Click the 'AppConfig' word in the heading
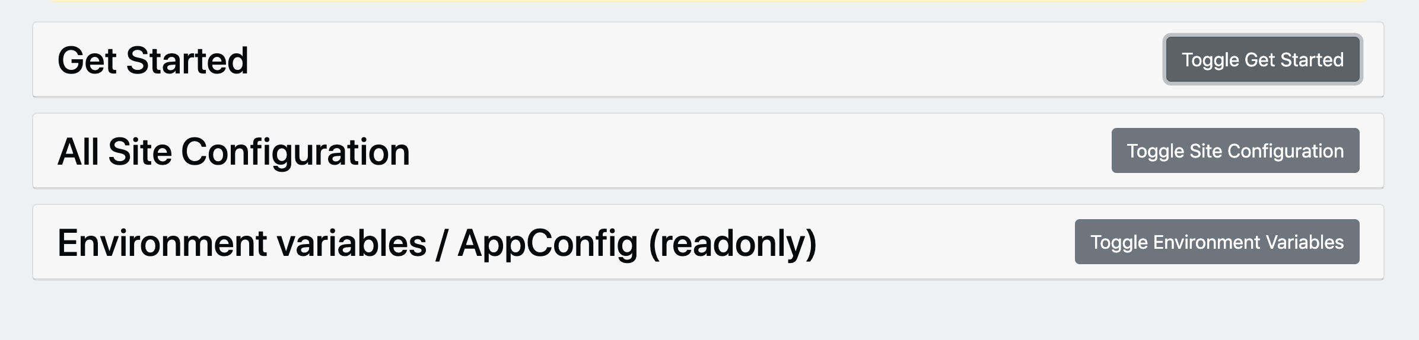1419x340 pixels. pos(547,243)
